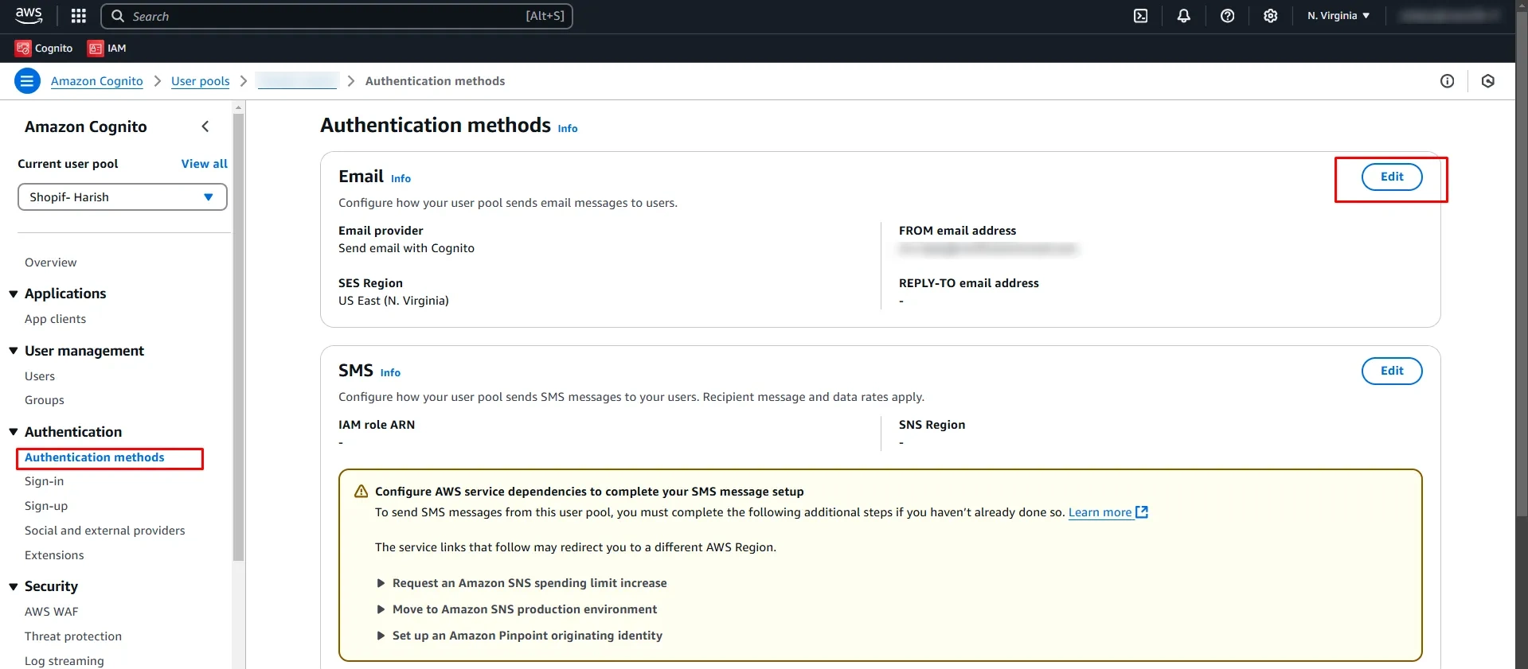This screenshot has width=1528, height=669.
Task: Open the Groups page
Action: point(45,400)
